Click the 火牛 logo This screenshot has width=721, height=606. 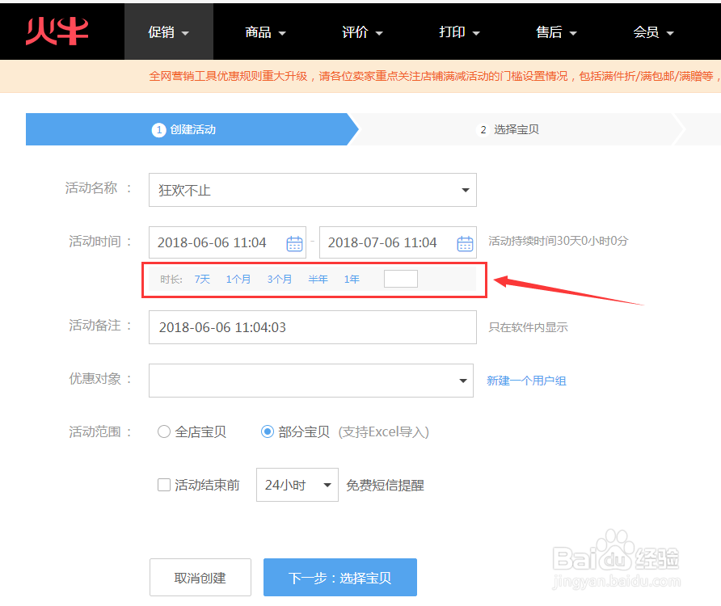(x=57, y=32)
